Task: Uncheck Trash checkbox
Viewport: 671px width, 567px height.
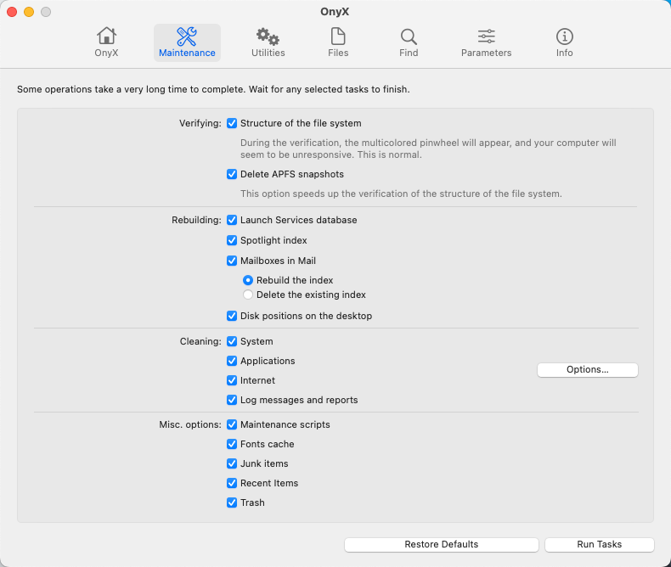Action: point(232,502)
